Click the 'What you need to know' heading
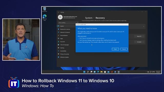 (87, 28)
